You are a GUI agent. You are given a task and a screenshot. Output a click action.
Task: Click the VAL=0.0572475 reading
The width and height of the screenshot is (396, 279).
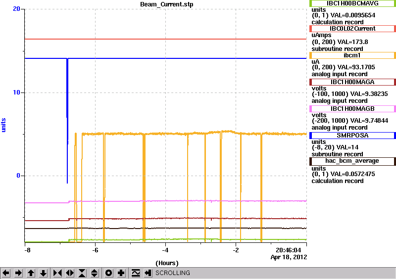pos(352,174)
